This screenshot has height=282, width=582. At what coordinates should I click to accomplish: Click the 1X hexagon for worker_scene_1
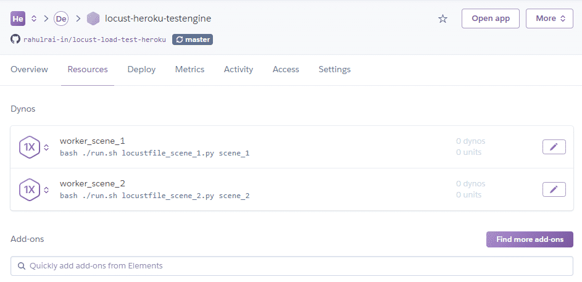coord(29,147)
